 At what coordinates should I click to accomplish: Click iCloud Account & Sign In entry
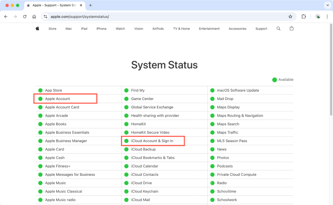click(x=152, y=141)
